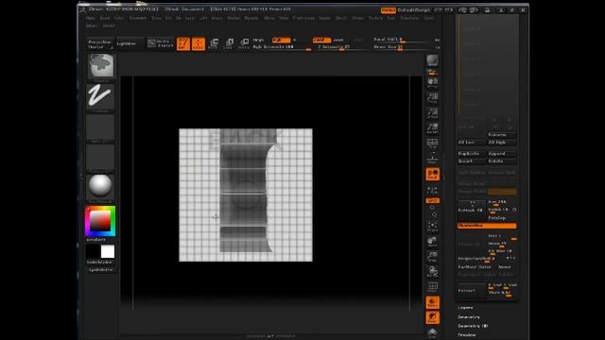Viewport: 605px width, 340px height.
Task: Open the Preferences menu
Action: 303,18
